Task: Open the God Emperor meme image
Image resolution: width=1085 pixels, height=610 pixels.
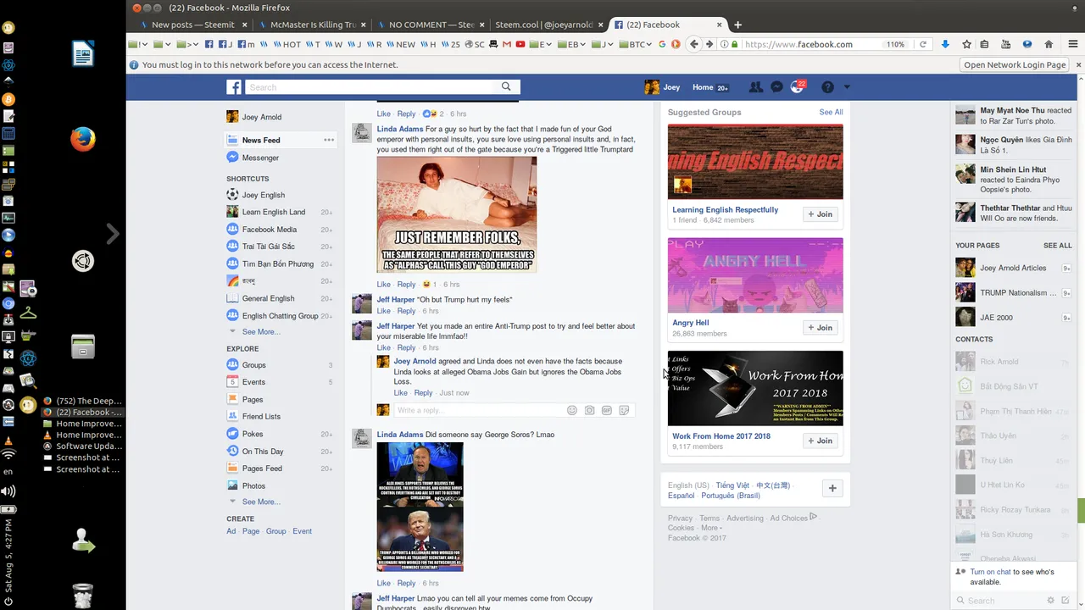Action: pyautogui.click(x=456, y=214)
